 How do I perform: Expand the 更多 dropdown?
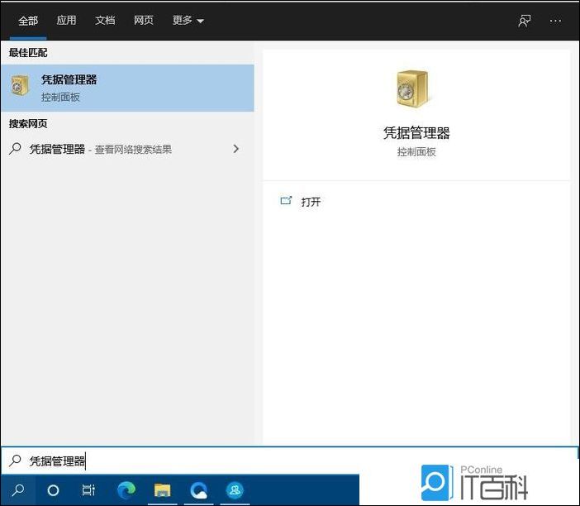point(188,21)
